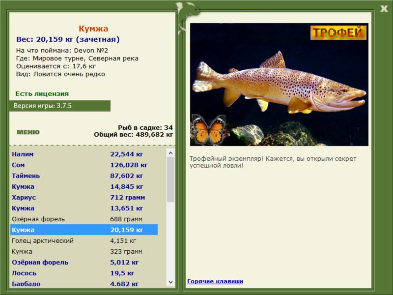Open the МЕНЮ button
This screenshot has width=393, height=295.
(x=28, y=132)
